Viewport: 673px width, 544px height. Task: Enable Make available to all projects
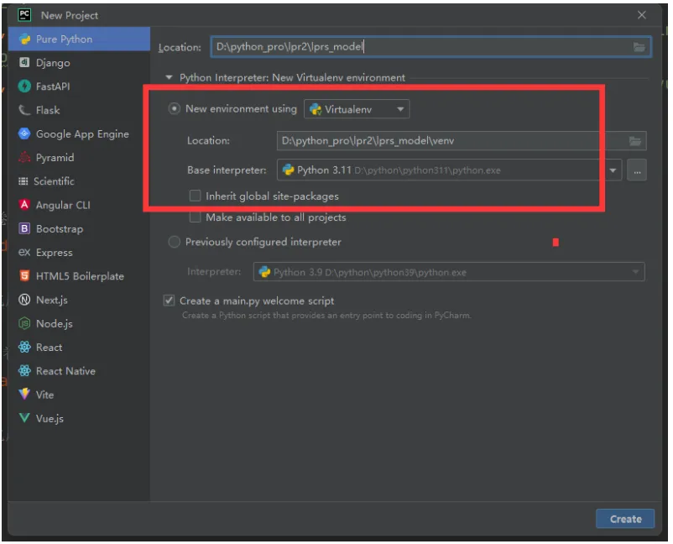click(x=196, y=217)
